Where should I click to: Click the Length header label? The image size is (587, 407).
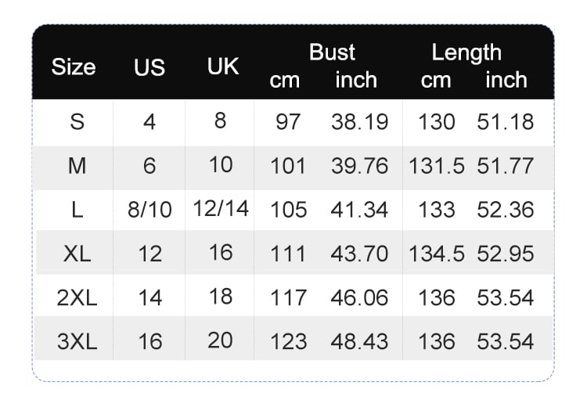(466, 52)
